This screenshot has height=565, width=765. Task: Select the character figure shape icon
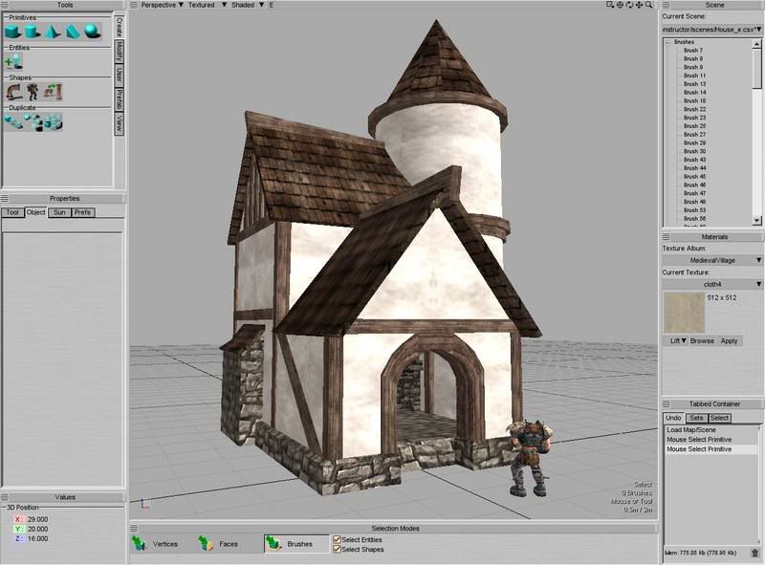pos(33,92)
